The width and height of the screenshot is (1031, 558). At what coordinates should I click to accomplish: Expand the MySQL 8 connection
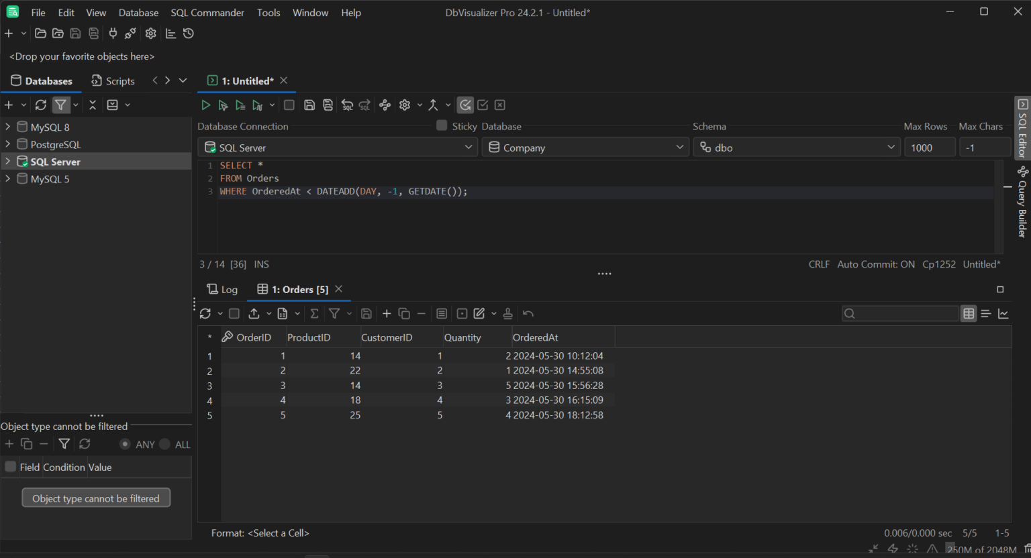[7, 127]
